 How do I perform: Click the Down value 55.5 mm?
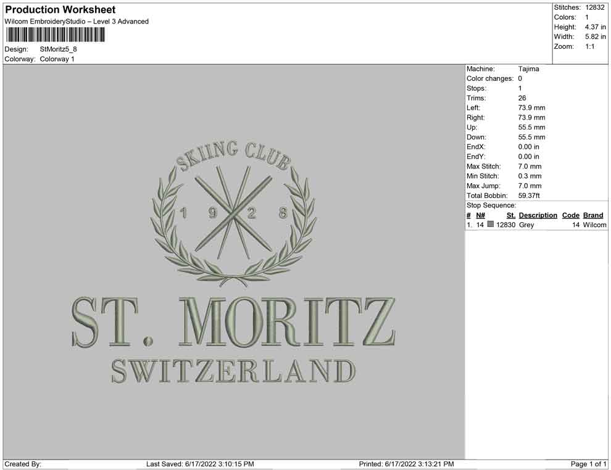click(531, 137)
